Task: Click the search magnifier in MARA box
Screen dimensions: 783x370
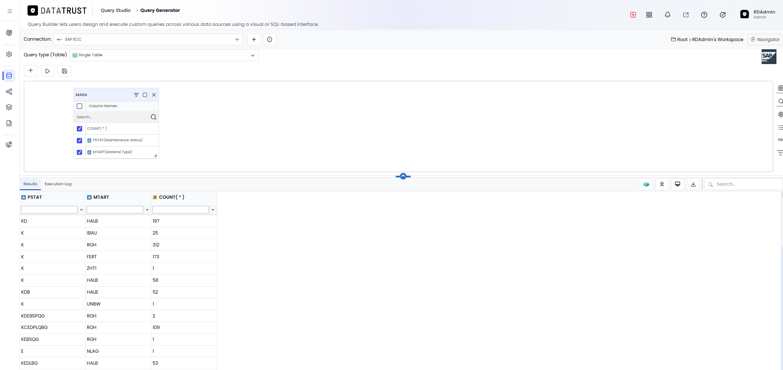Action: pos(154,117)
